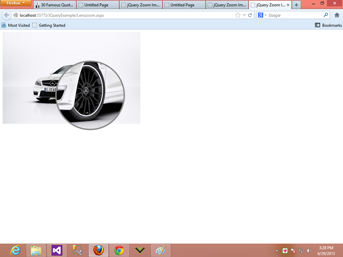Open the database tools taskbar icon

(x=78, y=250)
